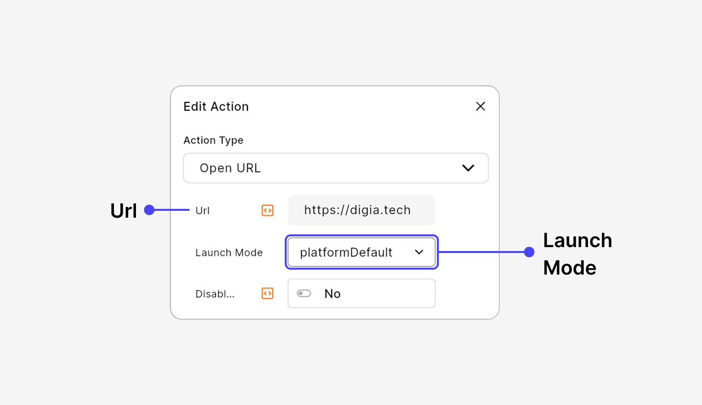Toggle the Disable switch
This screenshot has width=702, height=405.
click(x=304, y=293)
